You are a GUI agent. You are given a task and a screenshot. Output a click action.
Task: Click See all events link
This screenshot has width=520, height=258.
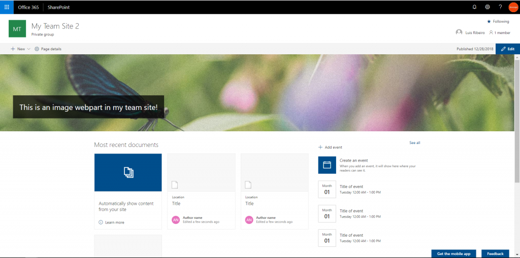(414, 143)
